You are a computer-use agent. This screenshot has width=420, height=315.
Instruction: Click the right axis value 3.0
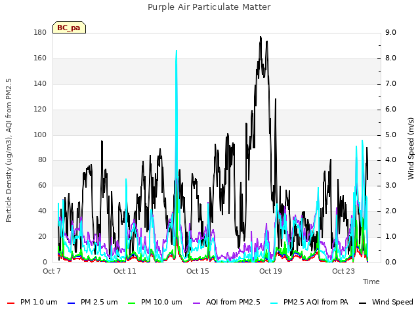point(390,185)
